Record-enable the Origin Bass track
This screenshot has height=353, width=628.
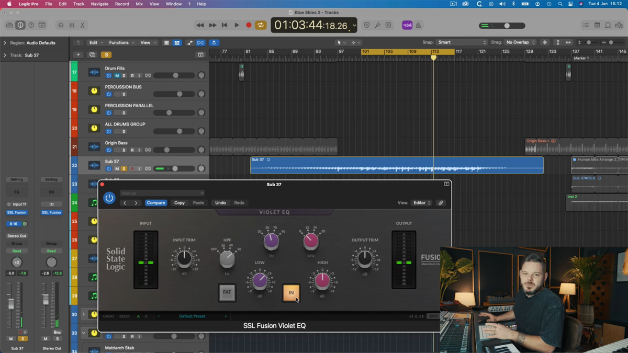coord(132,150)
